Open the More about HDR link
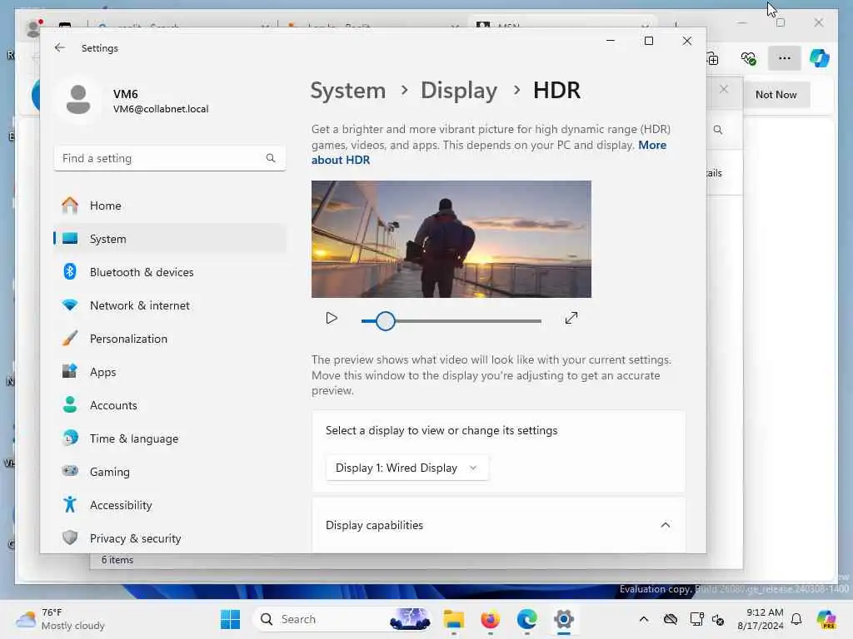This screenshot has width=853, height=639. [488, 152]
